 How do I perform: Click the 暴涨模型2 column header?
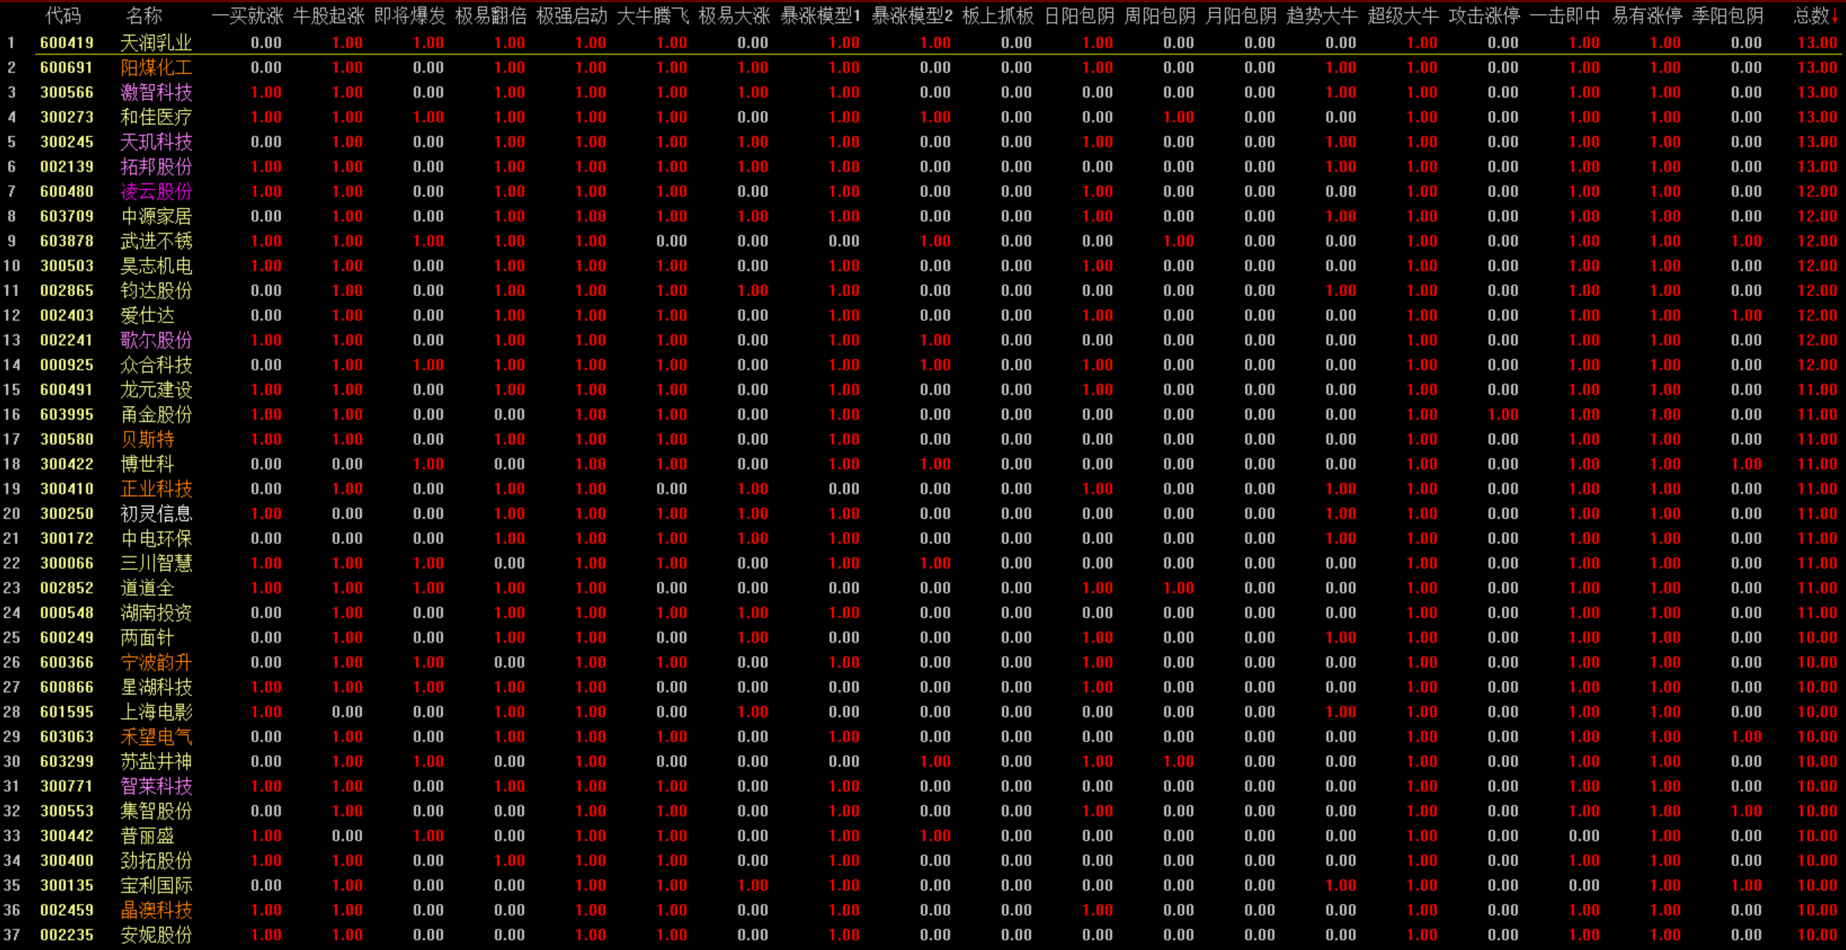(912, 16)
